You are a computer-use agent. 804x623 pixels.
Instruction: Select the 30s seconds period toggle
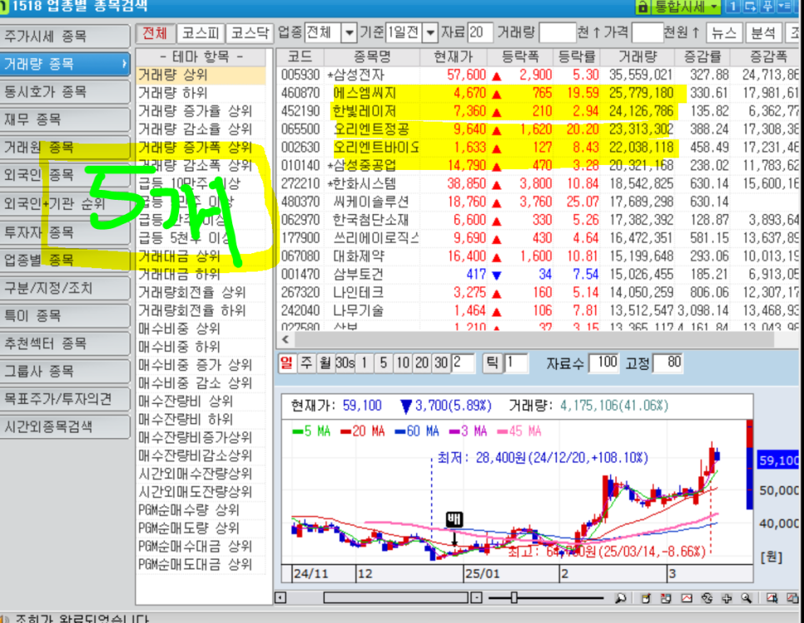pyautogui.click(x=345, y=363)
